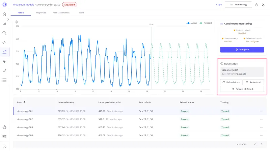Open more options for site-energy-003
This screenshot has height=151, width=270.
coord(262,127)
